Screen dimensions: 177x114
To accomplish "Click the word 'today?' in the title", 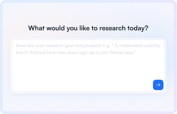I will 138,28.
